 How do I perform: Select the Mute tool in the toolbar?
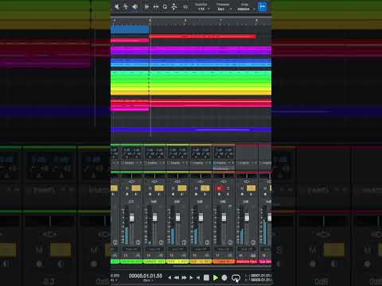117,6
